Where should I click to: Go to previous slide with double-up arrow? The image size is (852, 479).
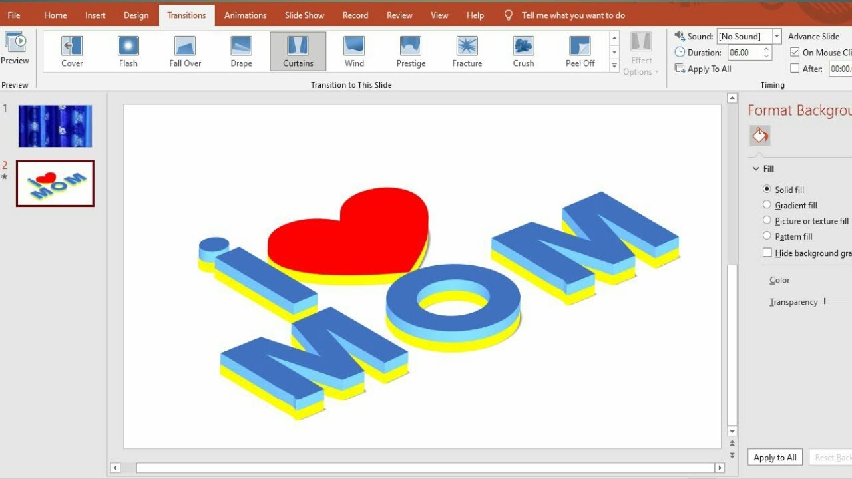pyautogui.click(x=732, y=443)
